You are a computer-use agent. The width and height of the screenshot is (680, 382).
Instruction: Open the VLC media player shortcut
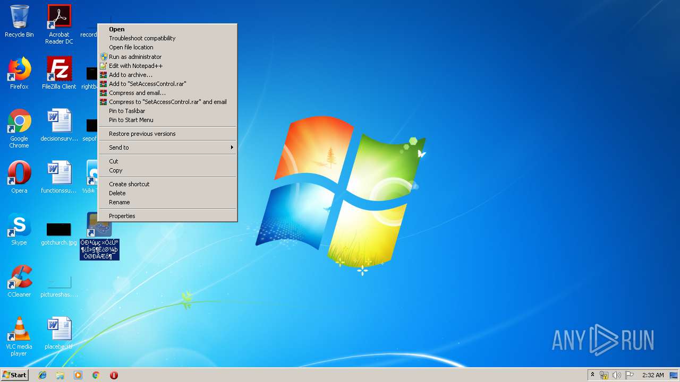pyautogui.click(x=19, y=336)
